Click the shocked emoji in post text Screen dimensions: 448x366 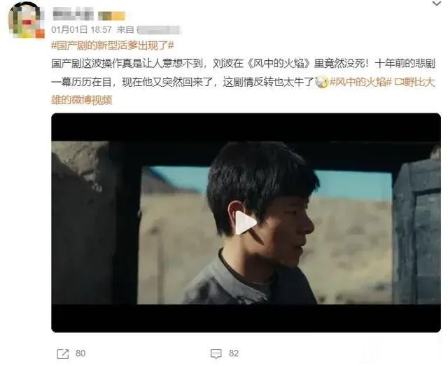(322, 83)
